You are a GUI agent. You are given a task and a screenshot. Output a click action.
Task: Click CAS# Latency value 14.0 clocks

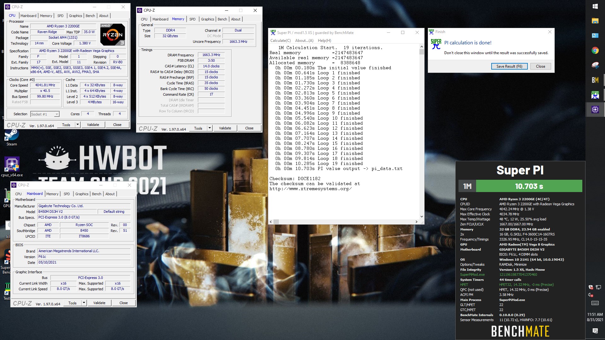(211, 66)
